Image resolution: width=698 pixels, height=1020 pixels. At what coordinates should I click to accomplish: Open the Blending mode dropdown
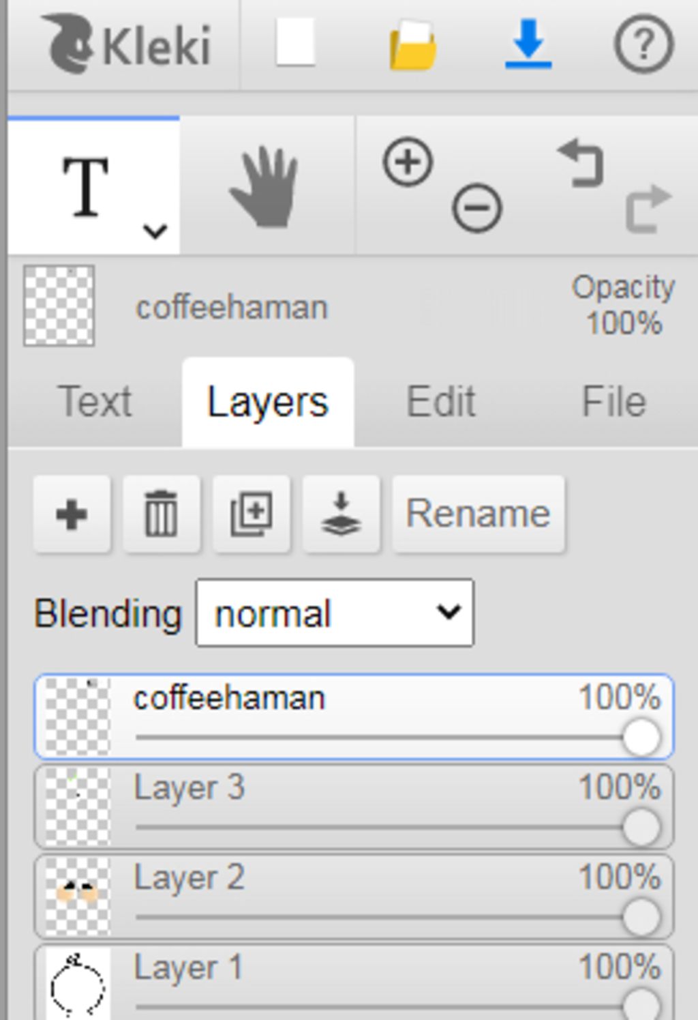tap(334, 613)
